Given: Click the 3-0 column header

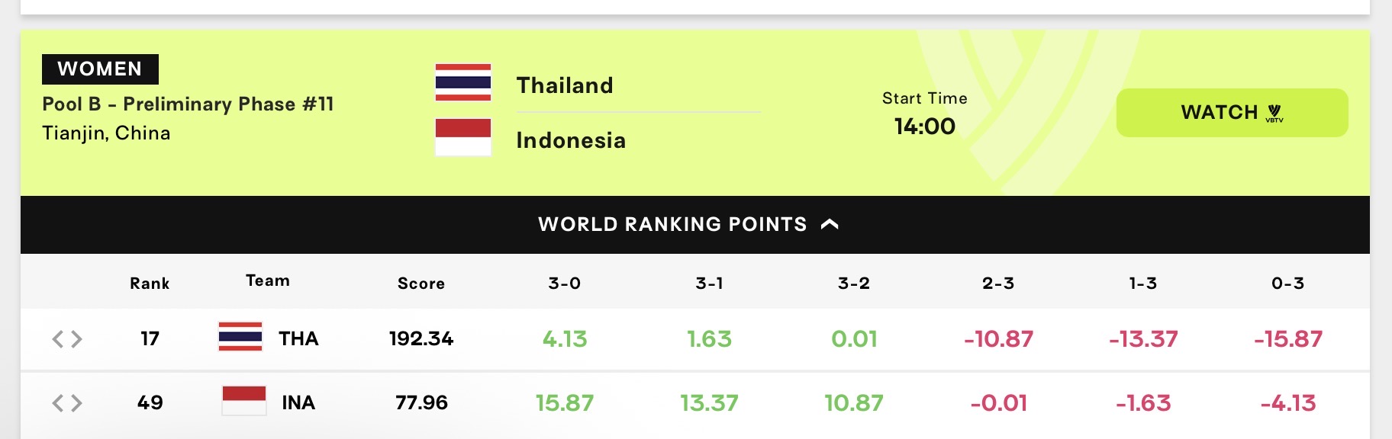Looking at the screenshot, I should pyautogui.click(x=565, y=284).
